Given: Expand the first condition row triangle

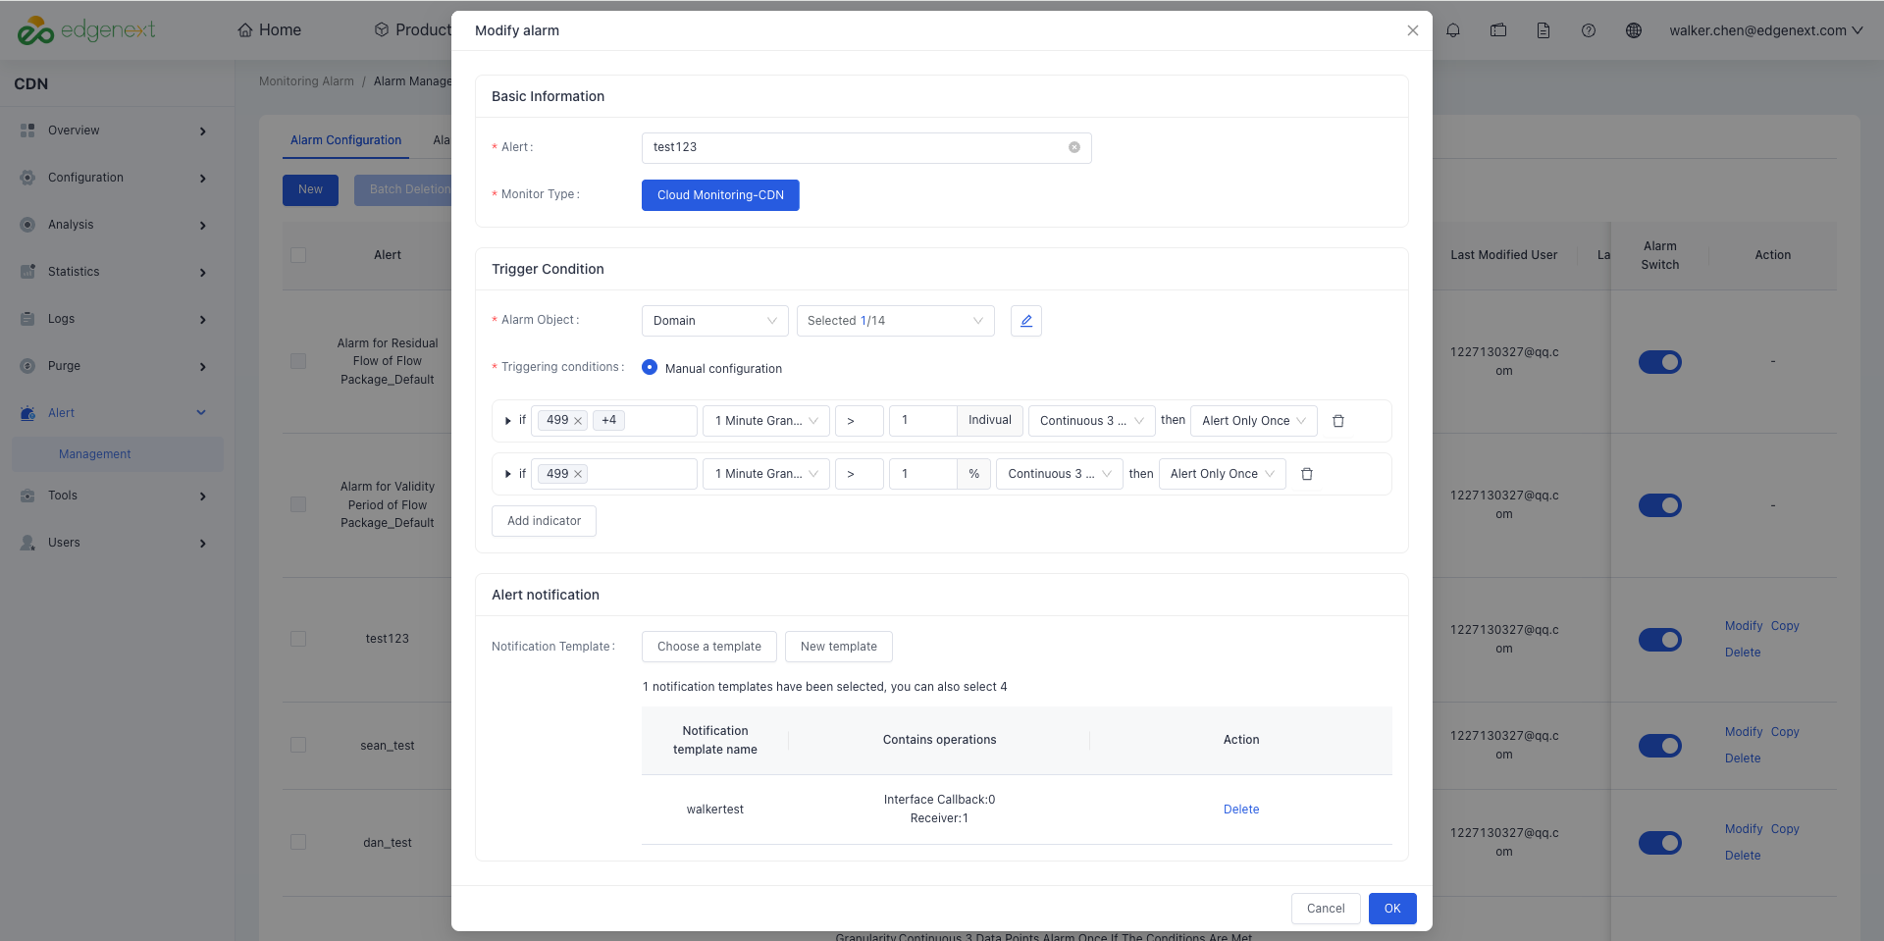Looking at the screenshot, I should pos(507,421).
